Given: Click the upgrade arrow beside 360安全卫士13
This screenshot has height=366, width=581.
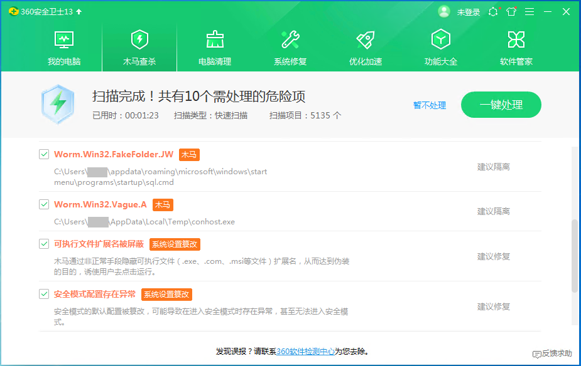Looking at the screenshot, I should coord(79,12).
